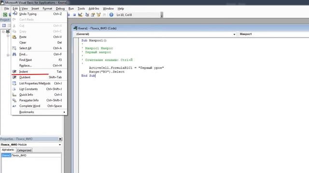Open the Help menu
This screenshot has height=173, width=309.
(121, 9)
